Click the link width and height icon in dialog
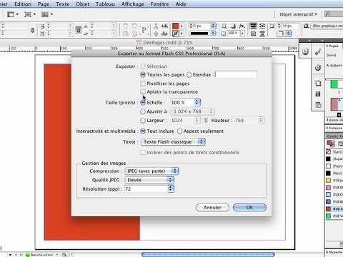The width and height of the screenshot is (343, 257). [206, 121]
